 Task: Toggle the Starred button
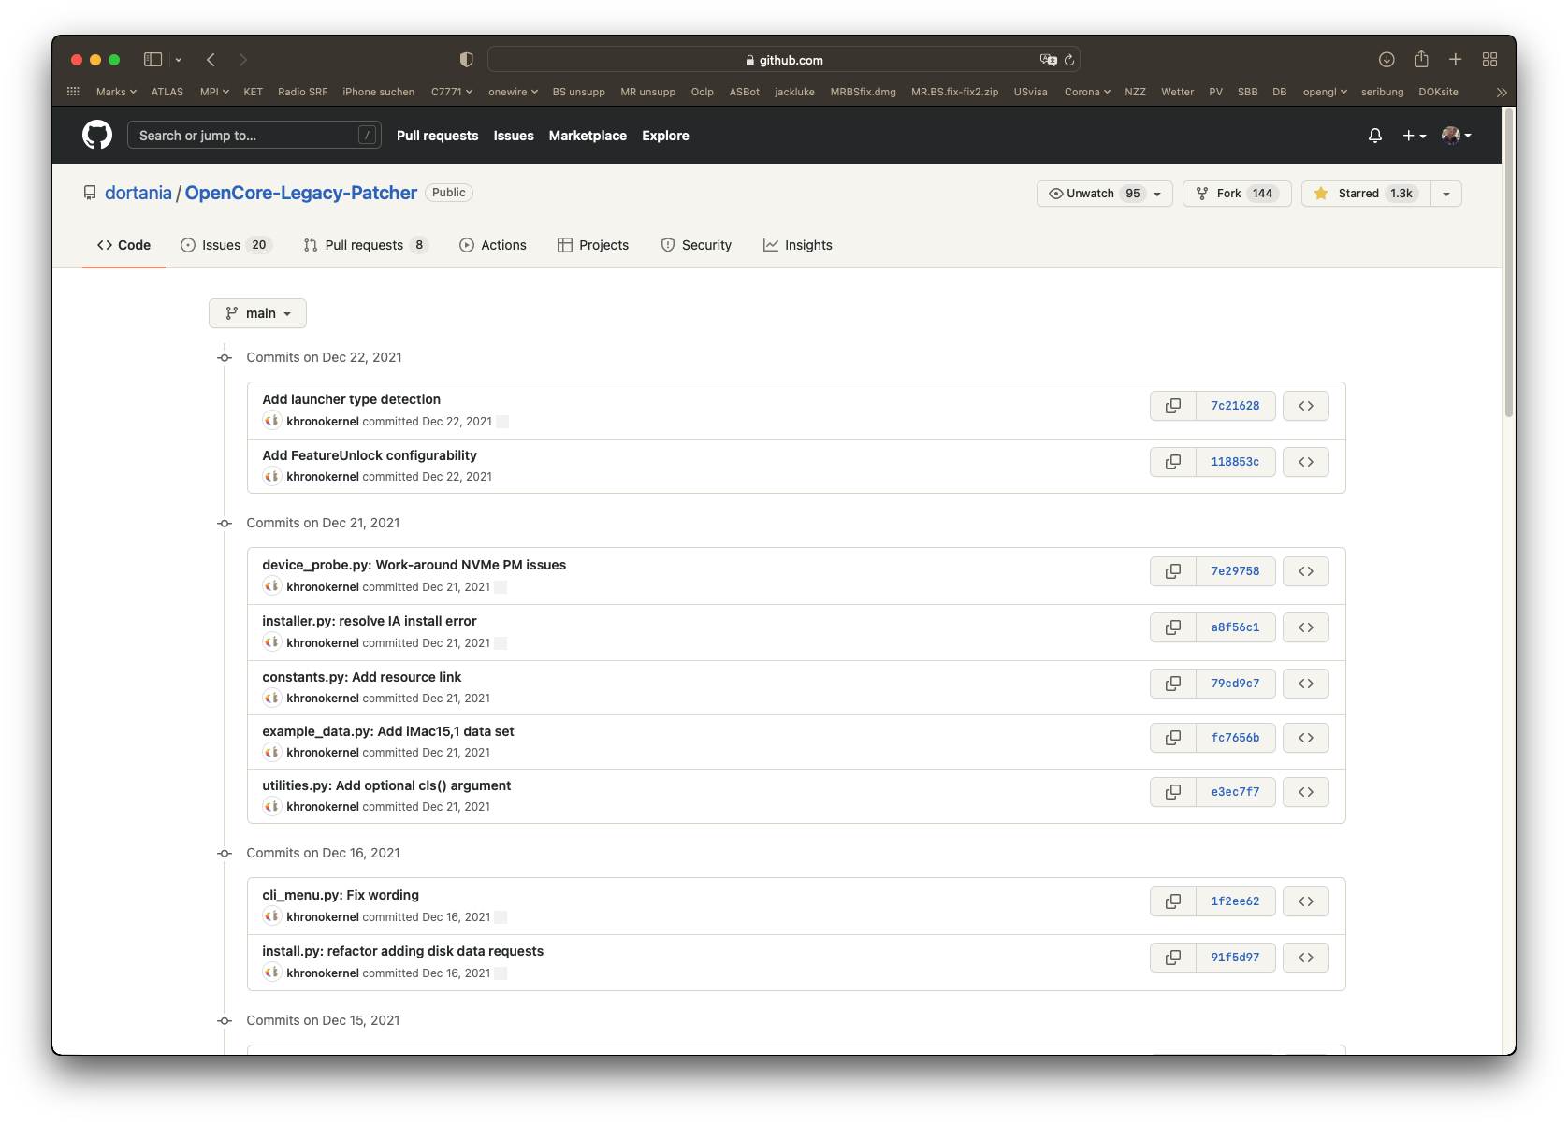point(1366,194)
